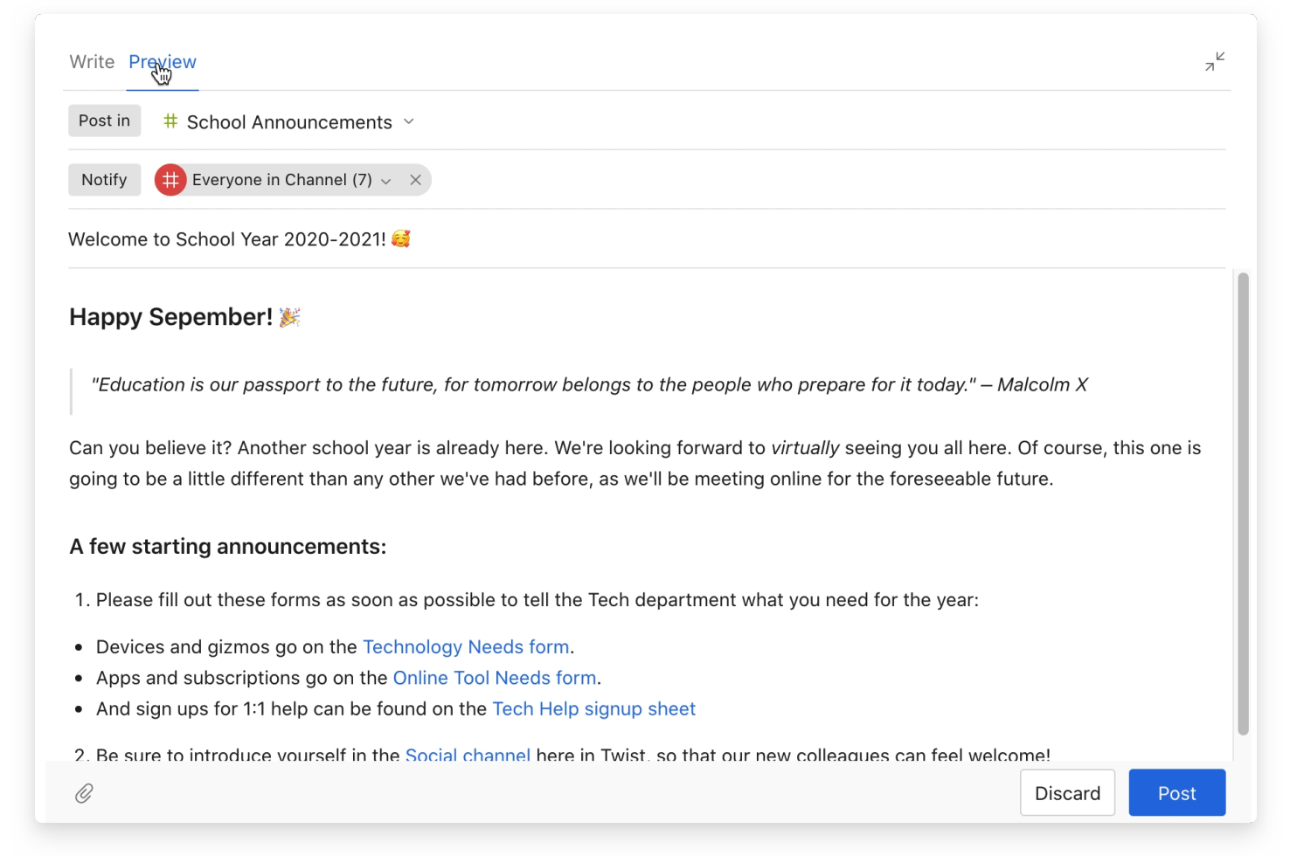The height and width of the screenshot is (856, 1290).
Task: Switch to the Write tab
Action: point(92,62)
